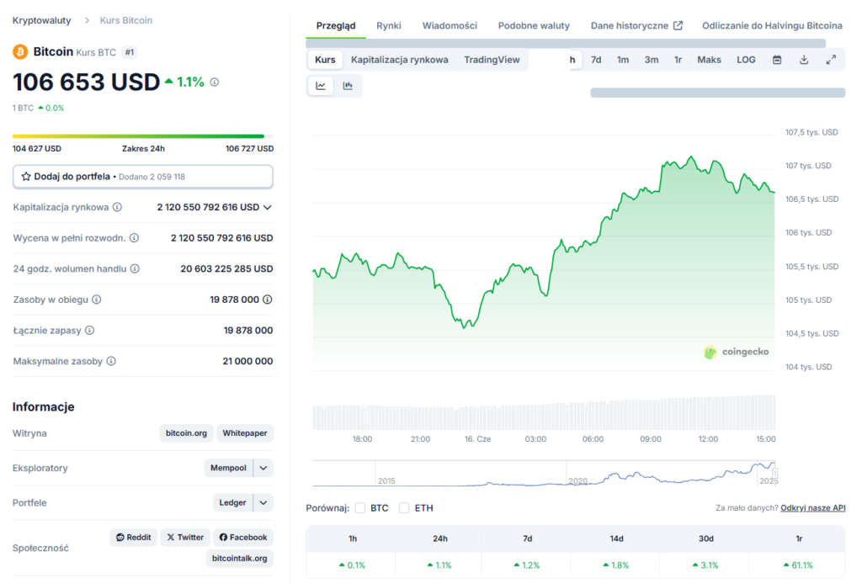
Task: Open the price change info icon
Action: click(x=215, y=82)
